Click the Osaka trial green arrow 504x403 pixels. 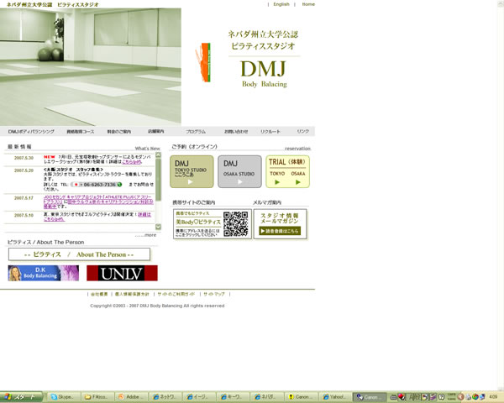pyautogui.click(x=298, y=182)
